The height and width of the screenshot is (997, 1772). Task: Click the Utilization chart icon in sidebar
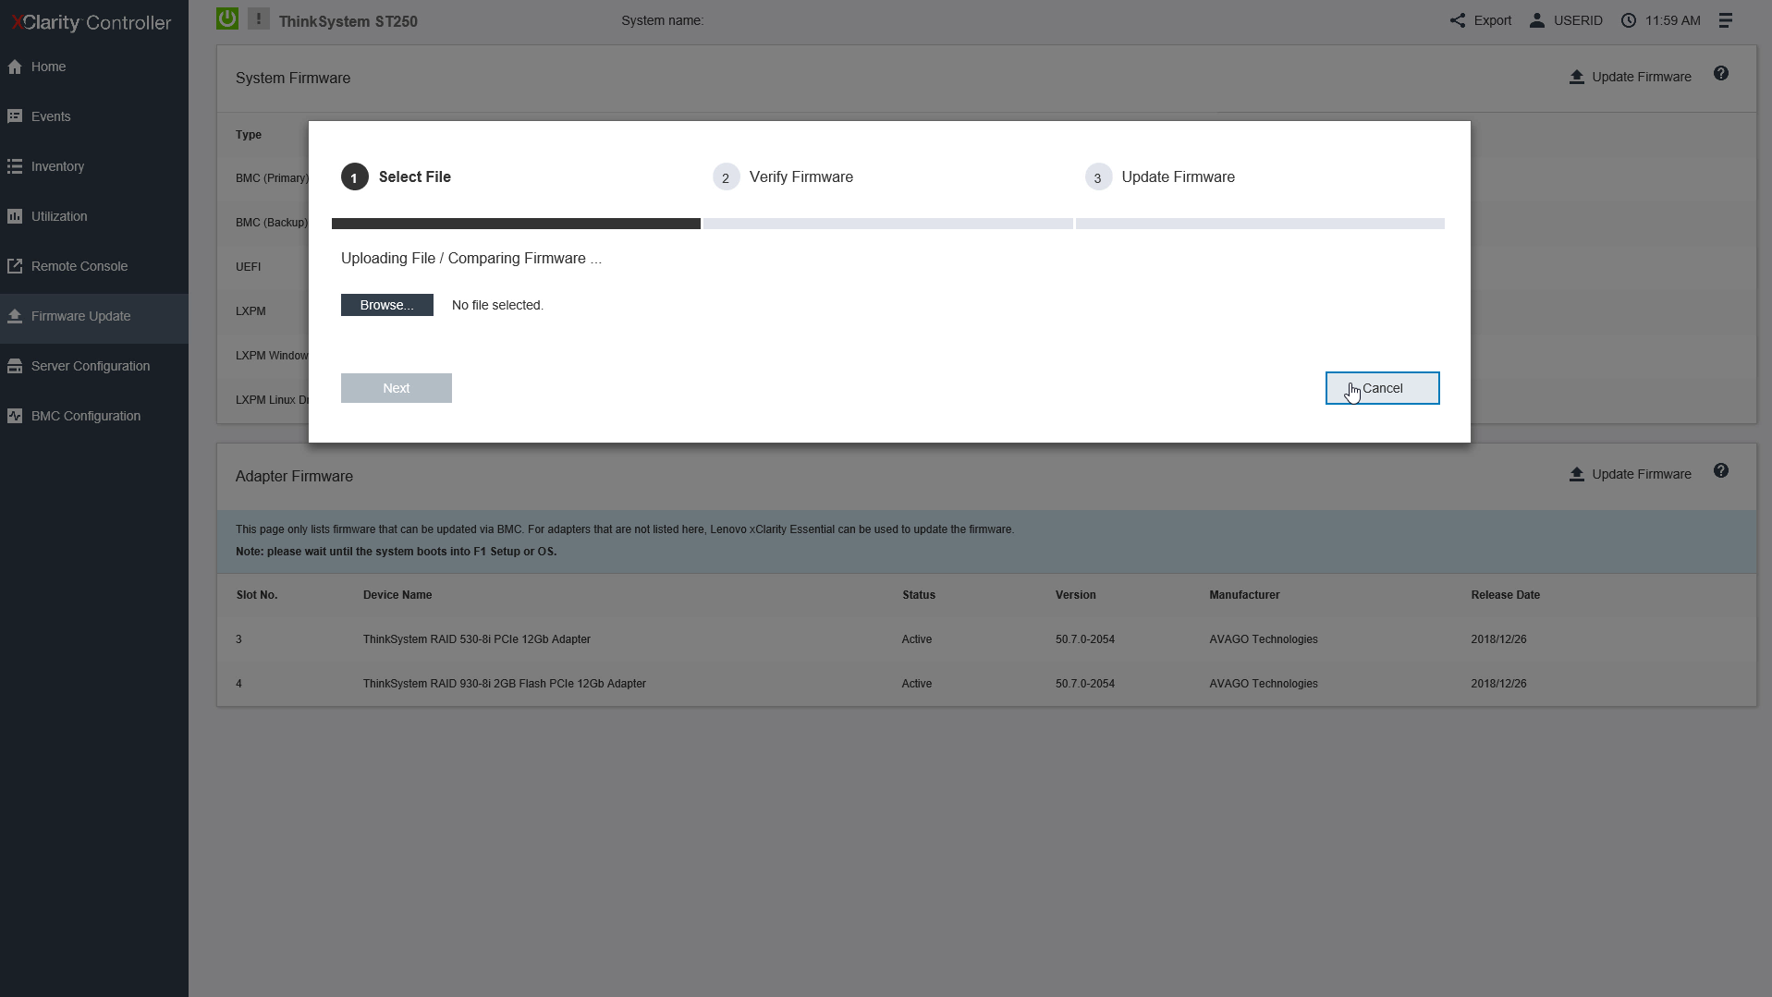point(15,216)
